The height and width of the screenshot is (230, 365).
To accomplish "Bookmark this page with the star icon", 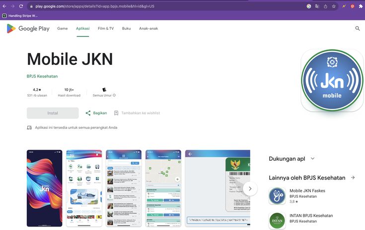I will (334, 6).
